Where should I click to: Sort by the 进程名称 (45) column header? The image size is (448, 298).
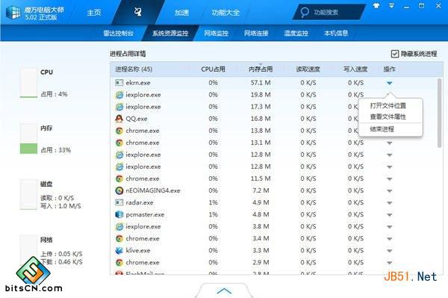[134, 69]
